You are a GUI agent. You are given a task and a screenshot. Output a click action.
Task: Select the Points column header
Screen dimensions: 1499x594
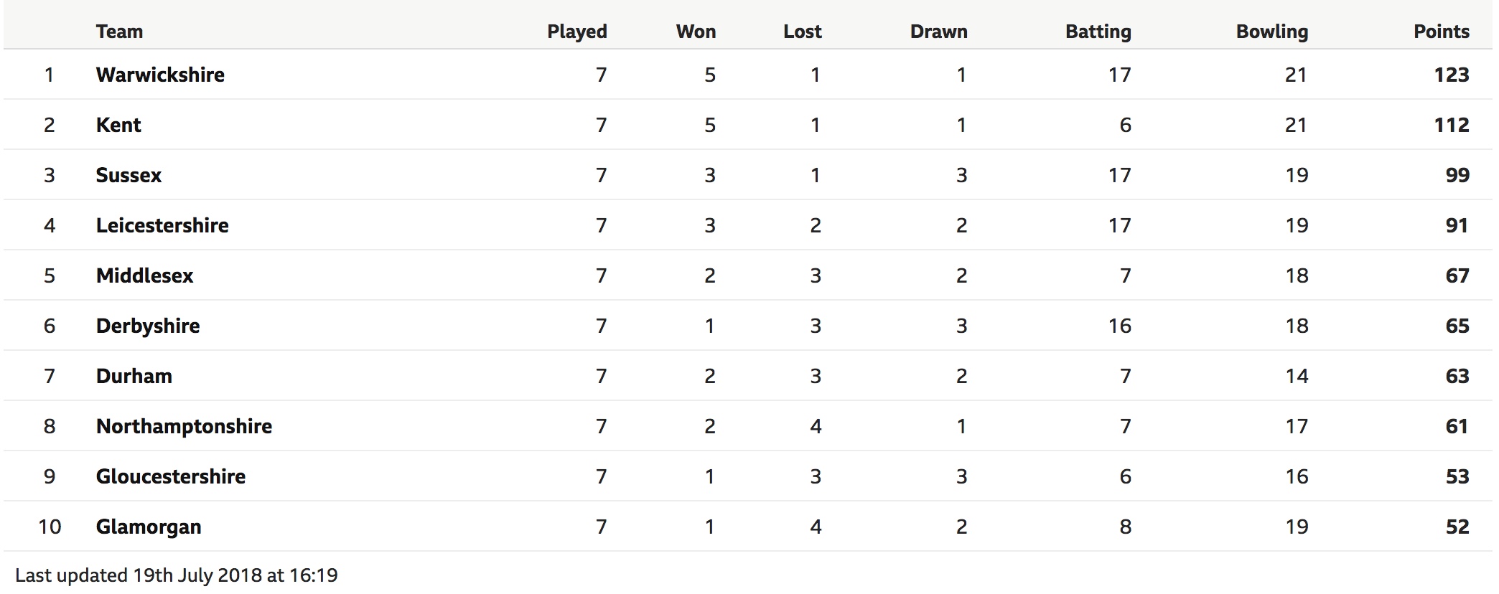(1442, 32)
